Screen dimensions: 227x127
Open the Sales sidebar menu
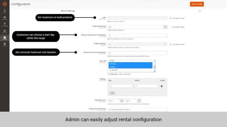click(x=5, y=11)
